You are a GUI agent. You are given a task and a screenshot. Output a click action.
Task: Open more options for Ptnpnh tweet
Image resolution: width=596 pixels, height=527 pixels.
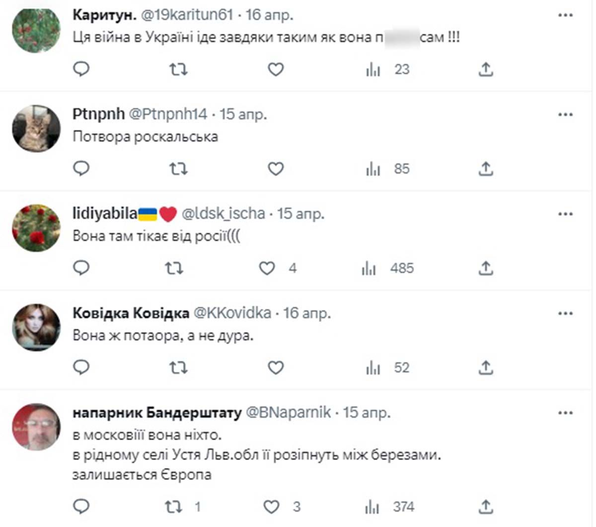[565, 115]
